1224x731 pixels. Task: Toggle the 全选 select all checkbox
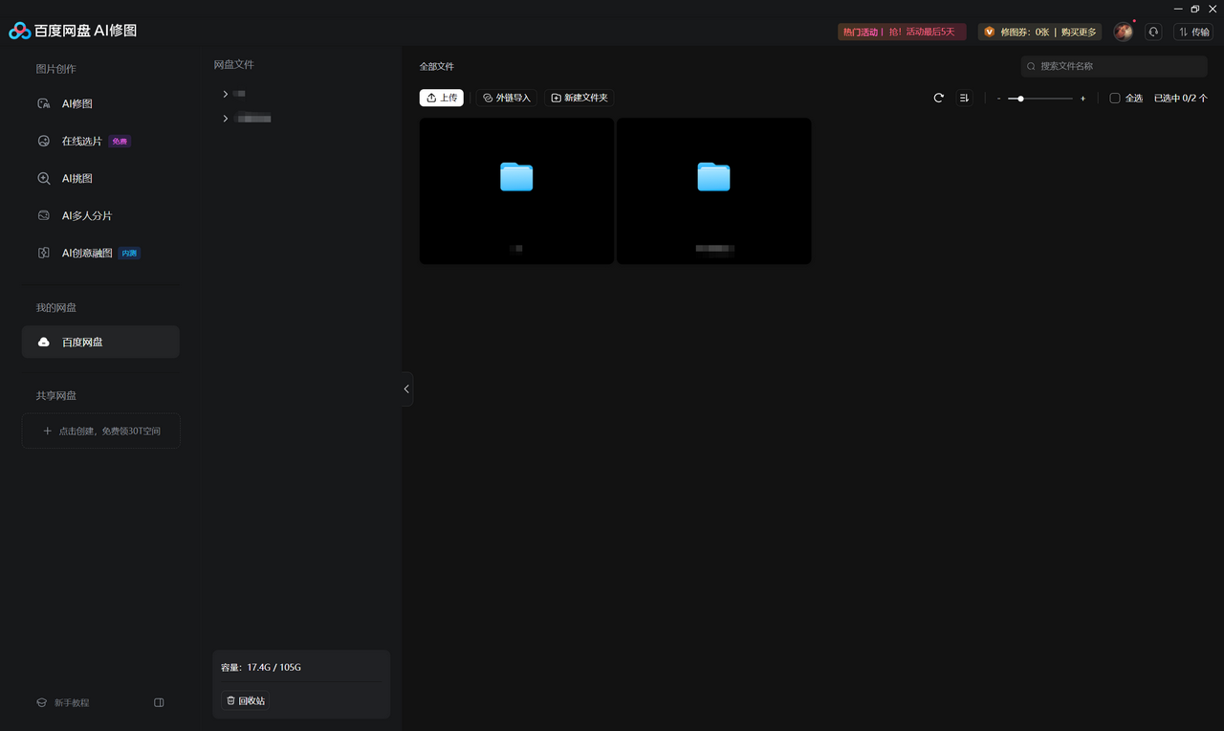click(1115, 98)
